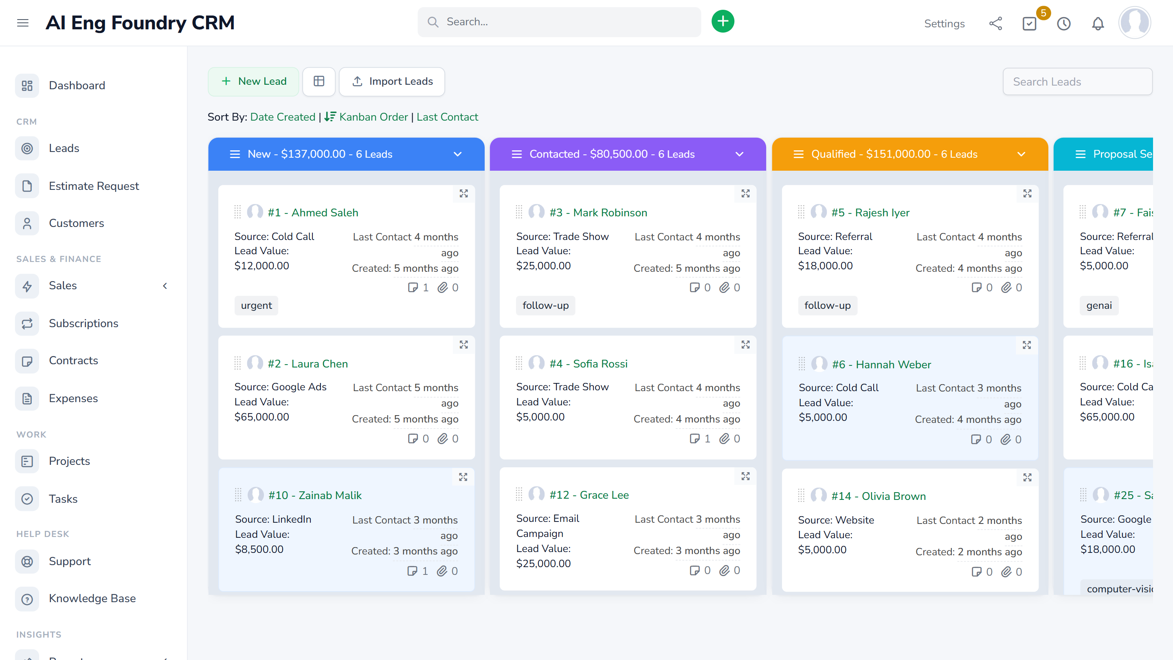Open lead #2 - Laura Chen

(308, 363)
